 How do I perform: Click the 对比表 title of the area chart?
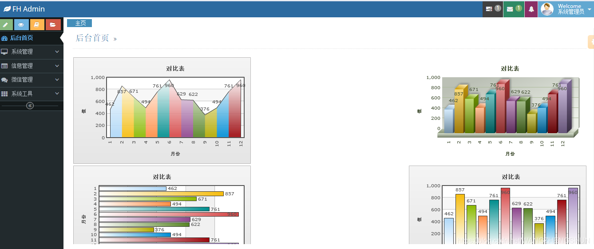[x=175, y=68]
